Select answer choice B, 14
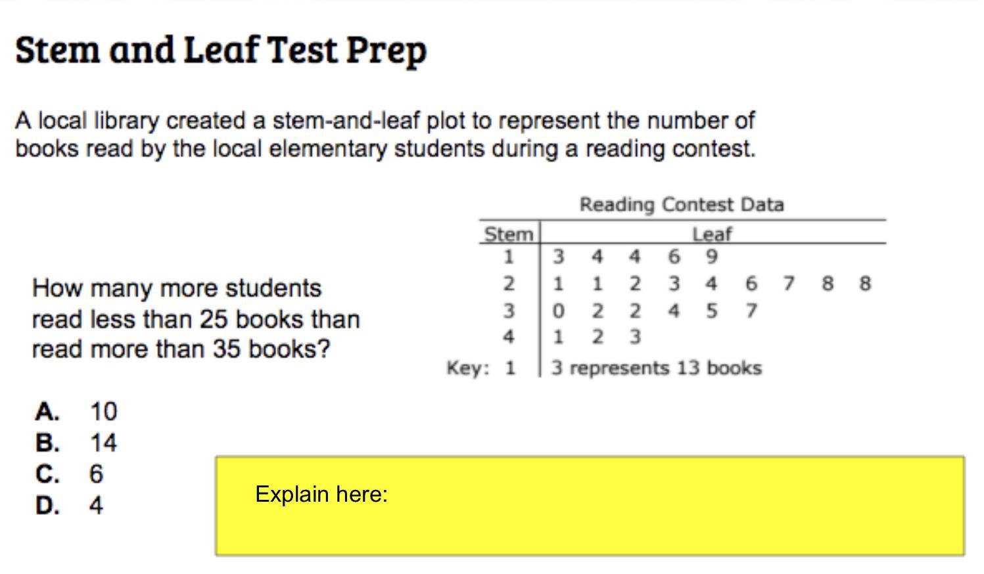The width and height of the screenshot is (984, 574). click(x=76, y=443)
